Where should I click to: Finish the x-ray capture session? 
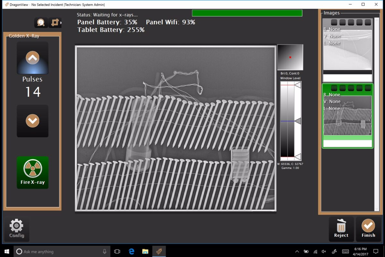coord(368,229)
